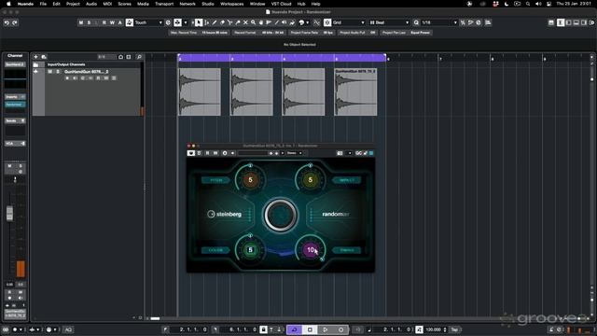Toggle the plug-in bypass button in Randomizer window
Screen dimensions: 597x336
(191, 153)
